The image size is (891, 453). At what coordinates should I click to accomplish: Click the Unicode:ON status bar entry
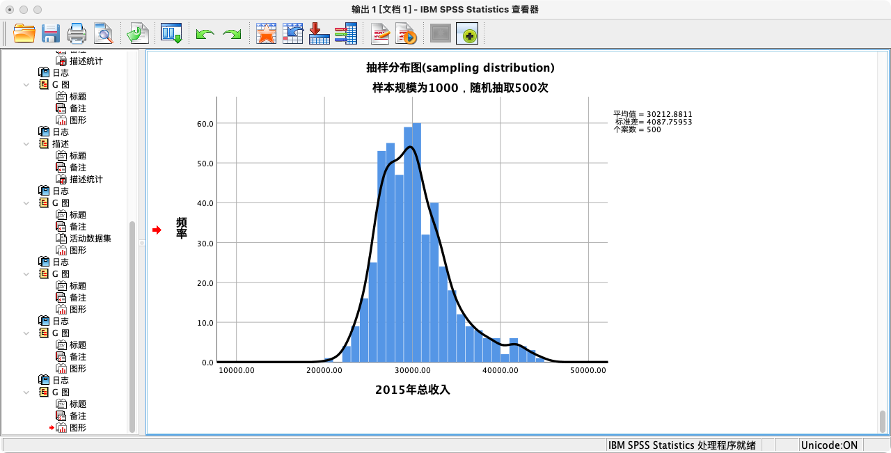830,445
